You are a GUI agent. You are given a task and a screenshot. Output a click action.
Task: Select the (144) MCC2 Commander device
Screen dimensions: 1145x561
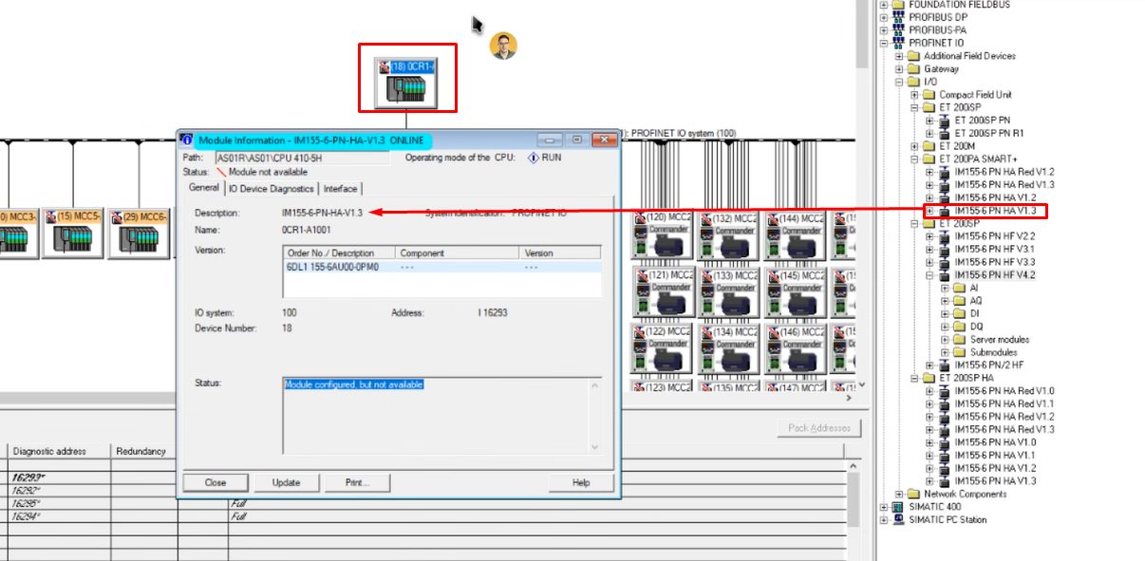click(794, 236)
